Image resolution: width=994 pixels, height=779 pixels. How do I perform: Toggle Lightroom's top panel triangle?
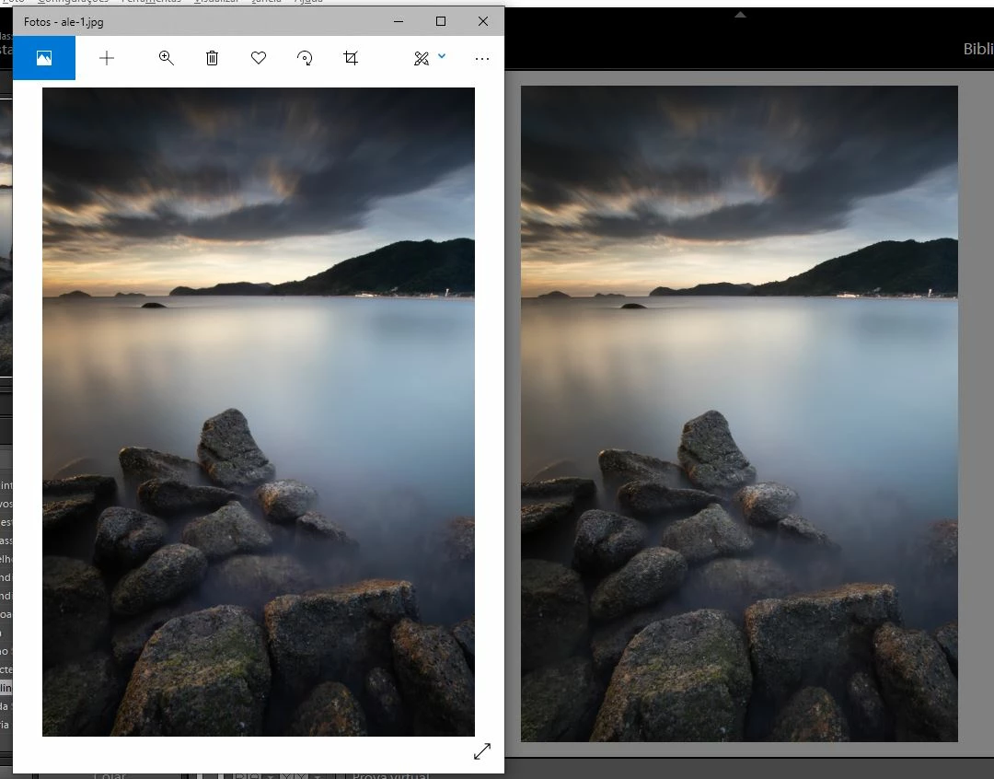click(x=740, y=15)
